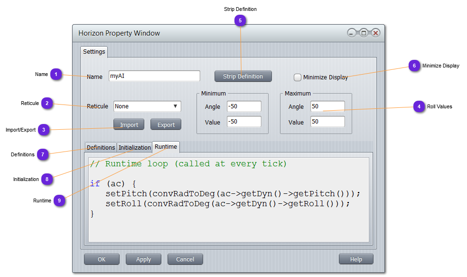
Task: Click the Name field containing myAI
Action: click(x=154, y=76)
